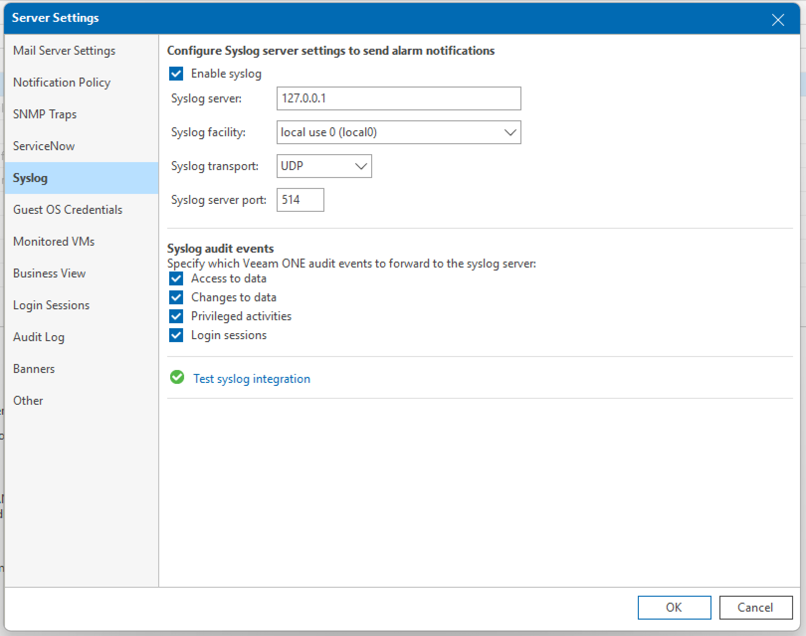This screenshot has height=636, width=806.
Task: View the Monitored VMs section
Action: tap(53, 241)
